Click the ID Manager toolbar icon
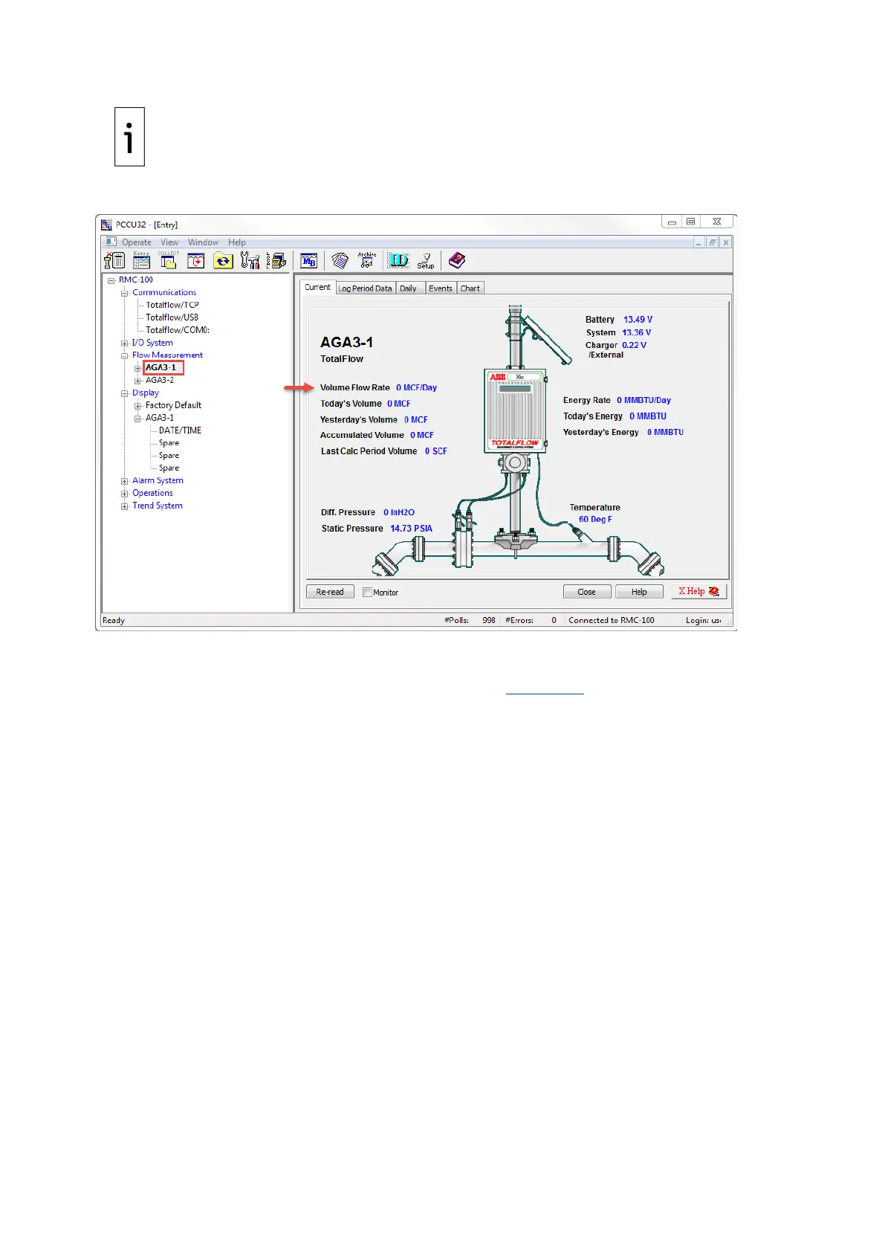The image size is (885, 1252). (398, 260)
